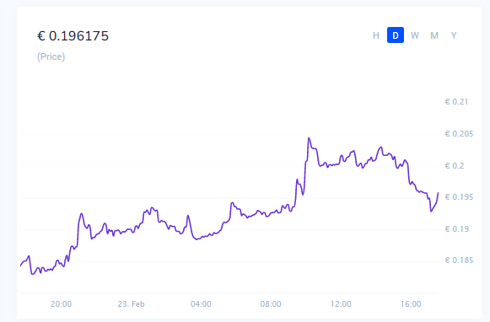Image resolution: width=490 pixels, height=322 pixels.
Task: Click the € 0.196175 price value
Action: click(73, 36)
